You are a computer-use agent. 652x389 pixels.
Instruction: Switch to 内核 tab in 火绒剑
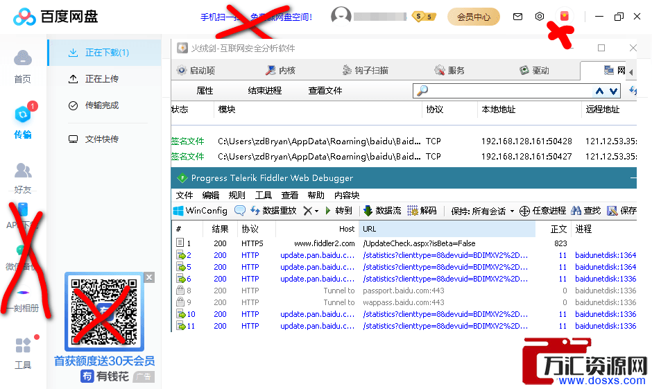(x=280, y=71)
